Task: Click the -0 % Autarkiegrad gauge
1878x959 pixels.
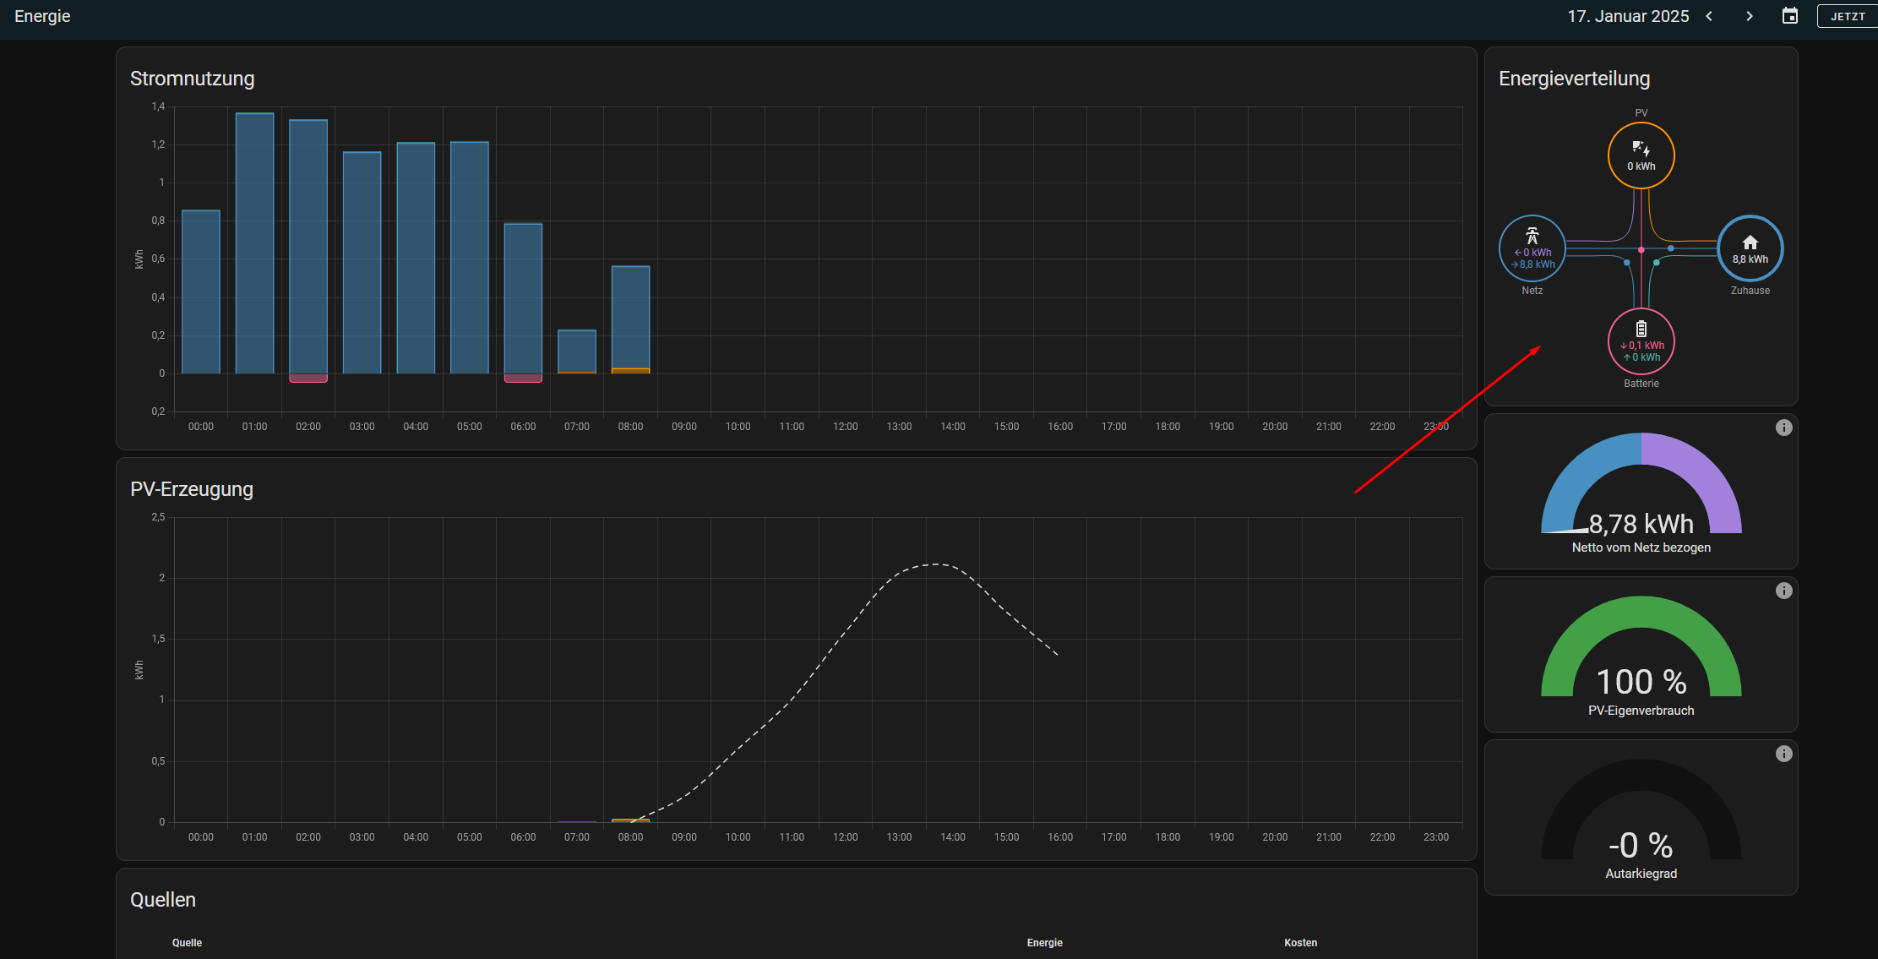Action: tap(1641, 809)
